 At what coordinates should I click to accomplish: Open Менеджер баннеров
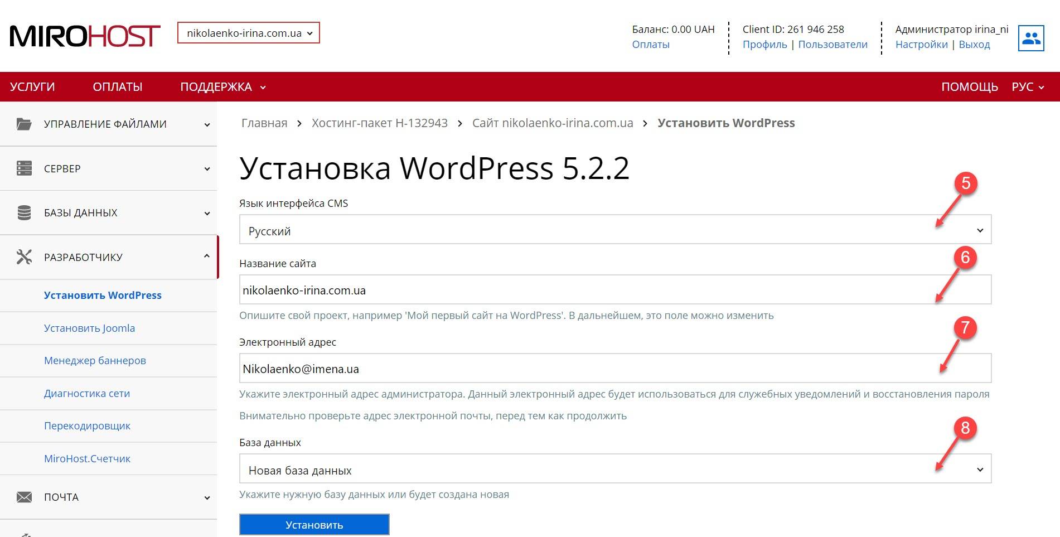95,360
